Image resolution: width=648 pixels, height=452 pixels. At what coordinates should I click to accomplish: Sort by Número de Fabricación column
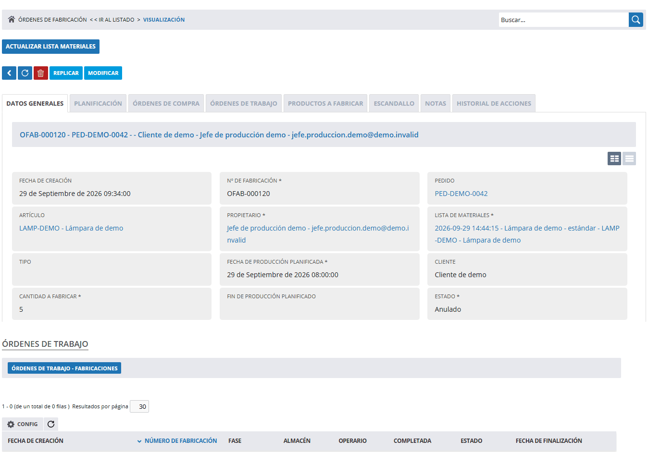click(180, 440)
